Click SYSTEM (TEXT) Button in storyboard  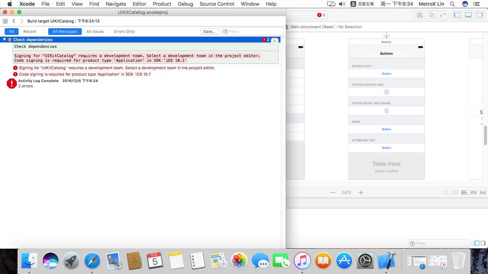tap(387, 73)
